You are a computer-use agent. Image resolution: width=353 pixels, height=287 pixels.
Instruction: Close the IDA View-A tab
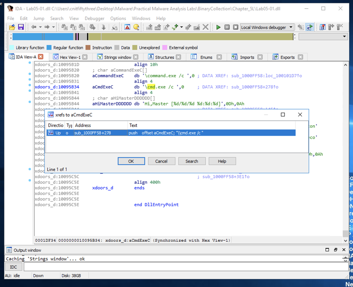point(41,57)
